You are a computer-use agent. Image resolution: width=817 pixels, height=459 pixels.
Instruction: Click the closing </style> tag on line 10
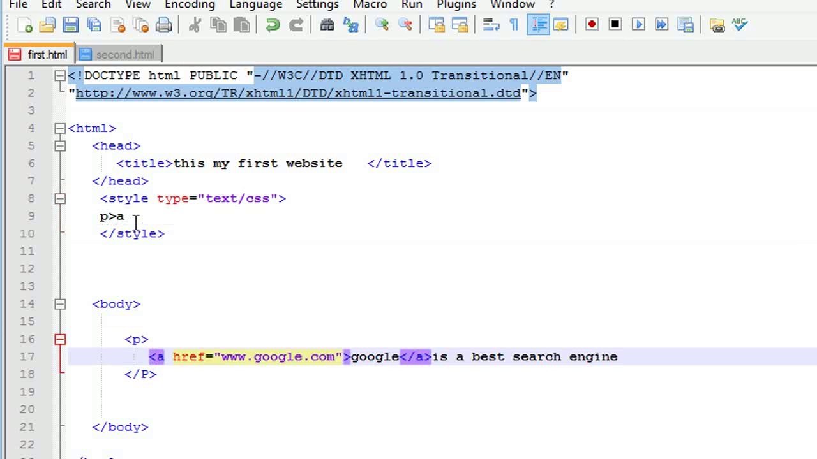pyautogui.click(x=132, y=234)
